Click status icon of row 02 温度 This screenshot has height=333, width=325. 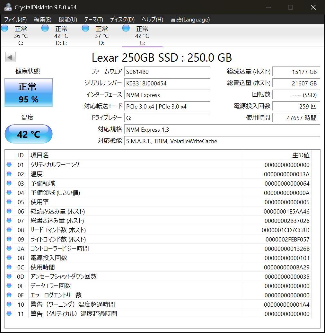pyautogui.click(x=9, y=174)
